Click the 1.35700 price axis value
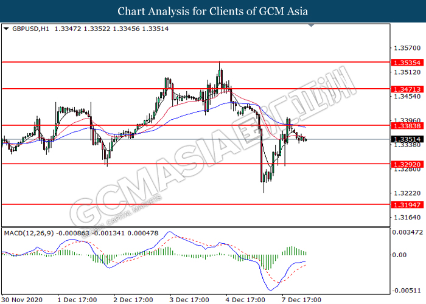426x304 pixels. pos(407,48)
